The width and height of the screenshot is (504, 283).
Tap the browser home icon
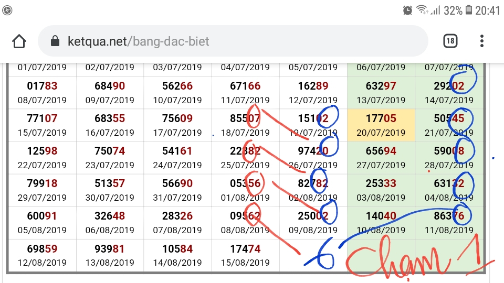tap(19, 41)
